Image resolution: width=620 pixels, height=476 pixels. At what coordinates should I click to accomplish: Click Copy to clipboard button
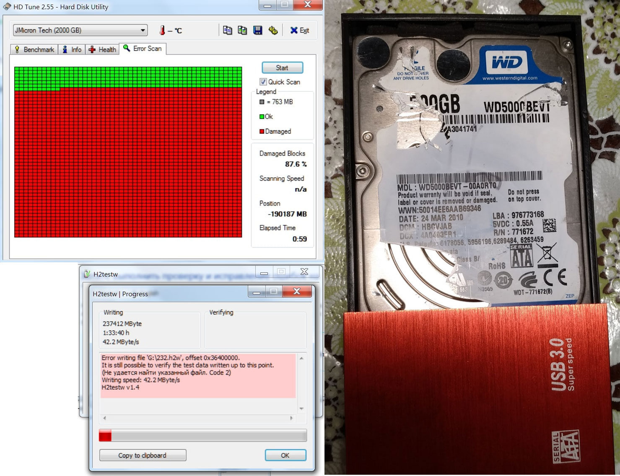143,455
